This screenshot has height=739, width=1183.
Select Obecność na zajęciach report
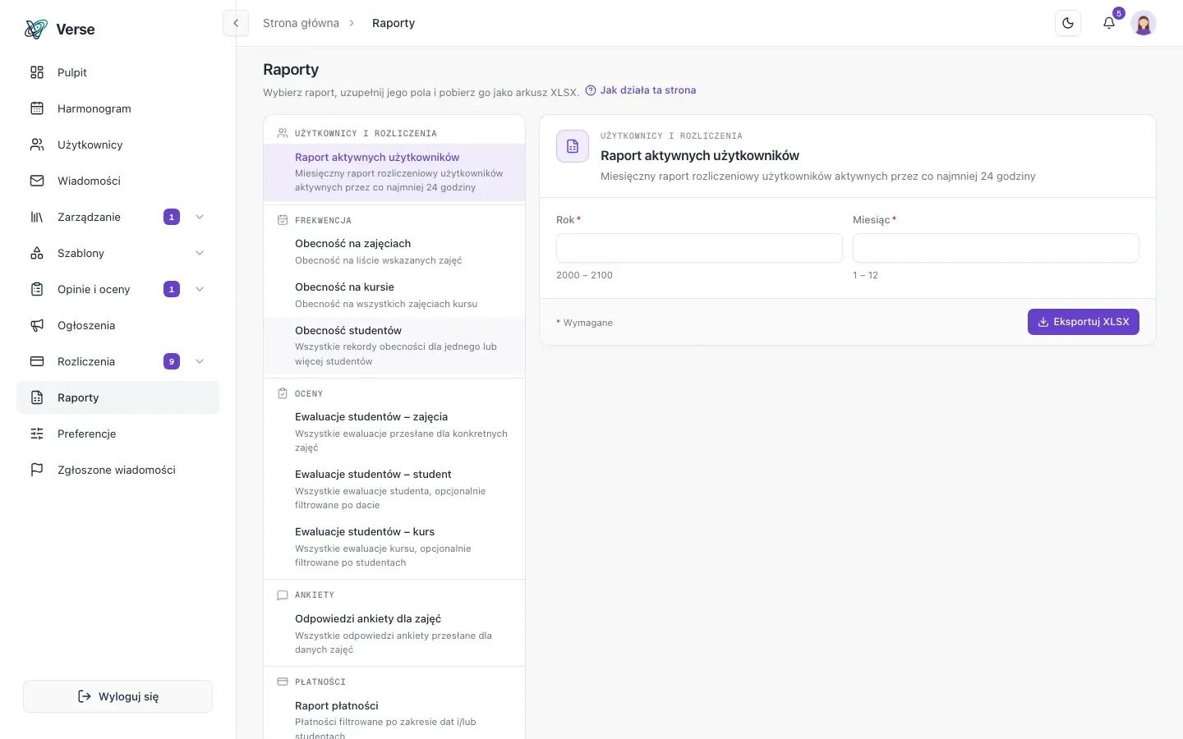394,252
